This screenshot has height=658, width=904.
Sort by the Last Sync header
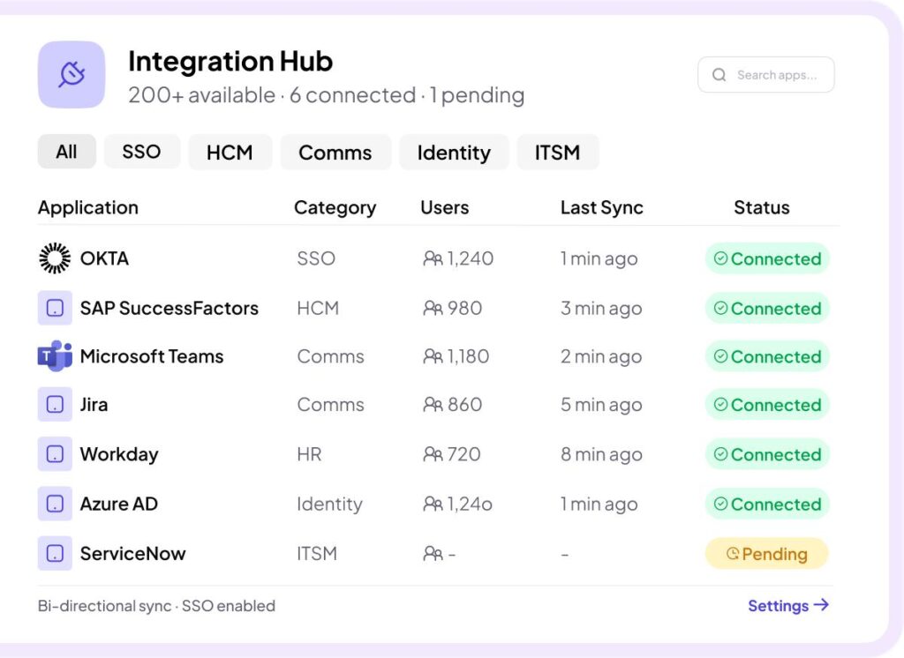click(x=602, y=207)
